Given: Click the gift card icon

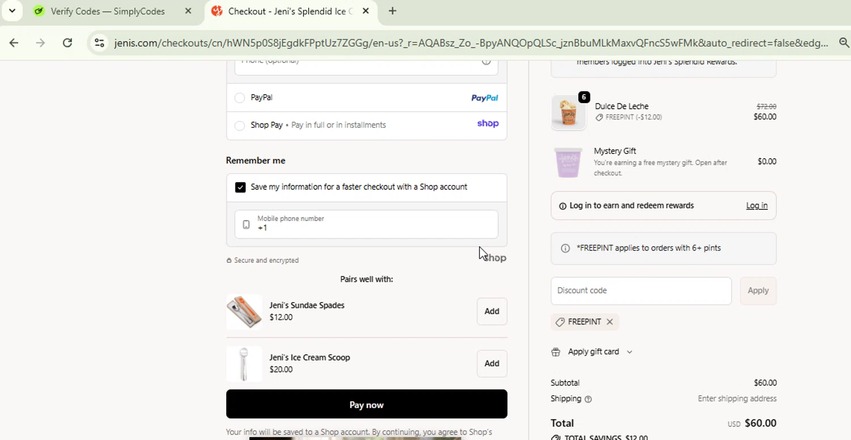Looking at the screenshot, I should pyautogui.click(x=556, y=352).
